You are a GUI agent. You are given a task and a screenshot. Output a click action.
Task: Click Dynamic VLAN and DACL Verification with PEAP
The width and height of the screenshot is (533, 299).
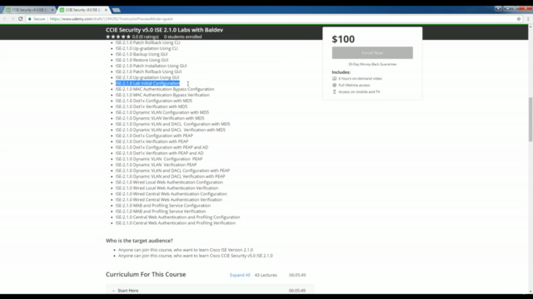click(170, 176)
